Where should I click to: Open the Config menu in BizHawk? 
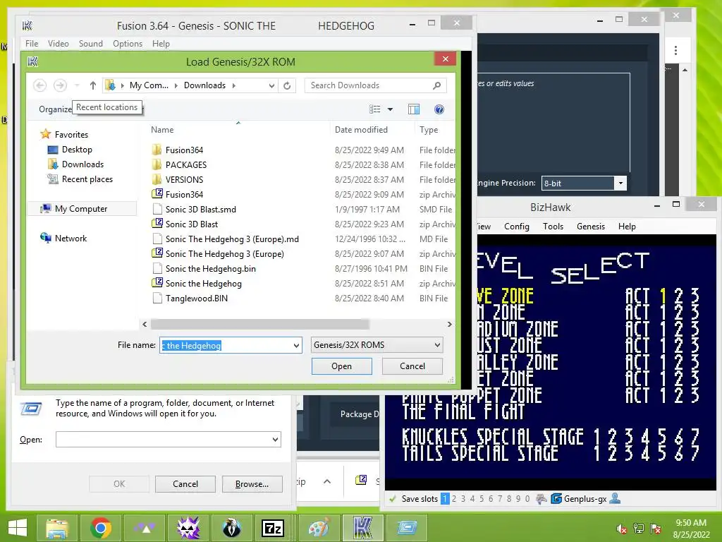517,227
